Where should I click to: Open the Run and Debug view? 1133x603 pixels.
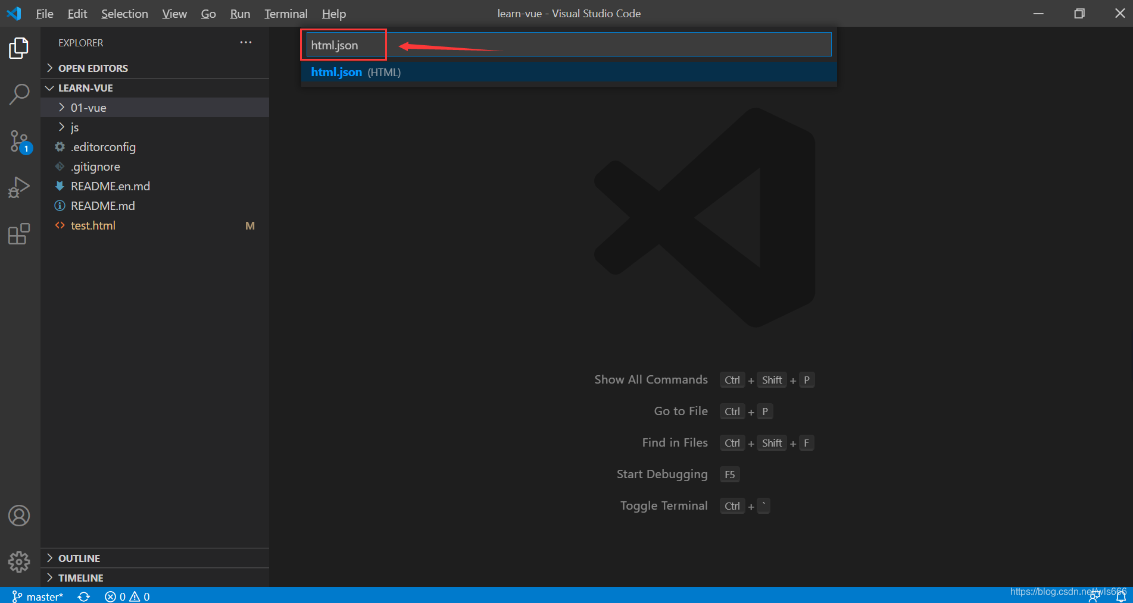(x=19, y=187)
